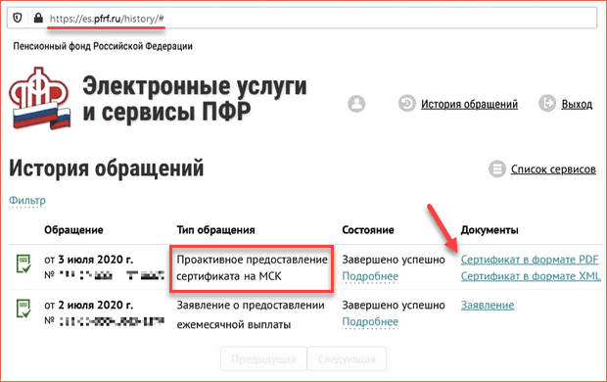Click the Выход link
Screen dimensions: 607x382
(x=577, y=104)
